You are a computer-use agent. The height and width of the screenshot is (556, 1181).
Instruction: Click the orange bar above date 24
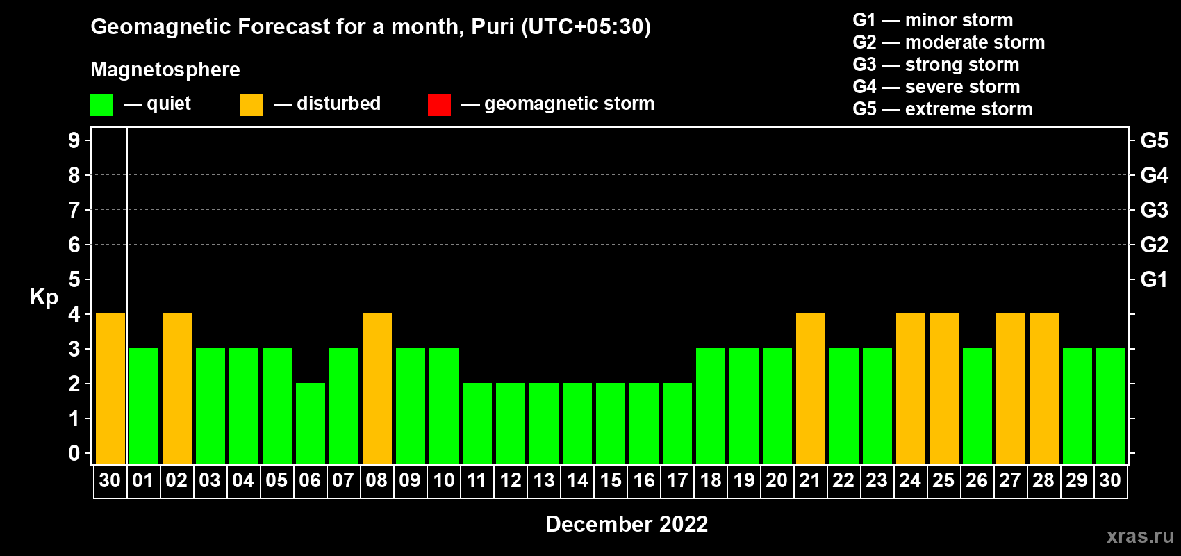click(x=911, y=389)
